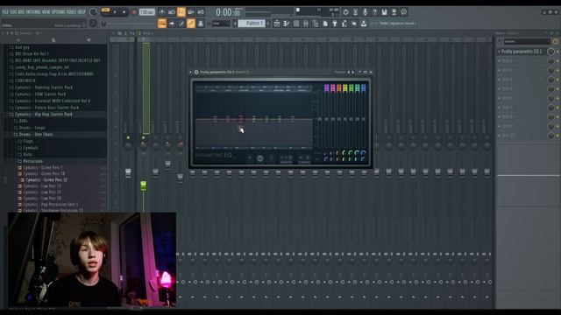
Task: Toggle the red Record button
Action: (134, 12)
